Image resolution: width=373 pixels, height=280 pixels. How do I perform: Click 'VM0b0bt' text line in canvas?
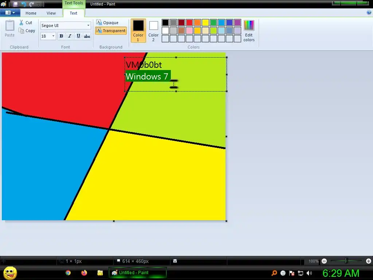point(144,65)
